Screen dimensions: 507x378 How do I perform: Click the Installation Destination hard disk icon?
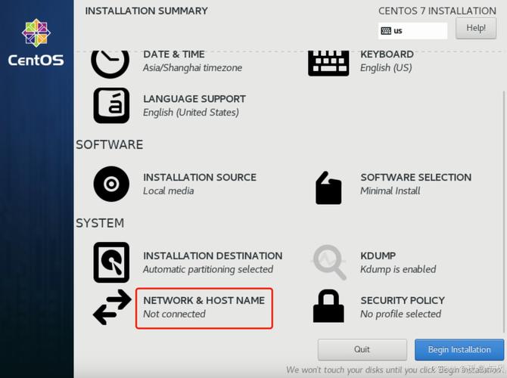[x=111, y=262]
